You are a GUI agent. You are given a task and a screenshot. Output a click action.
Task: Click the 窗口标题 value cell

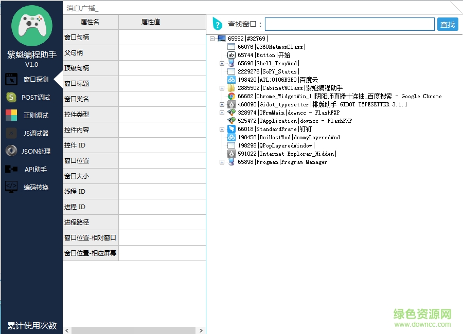point(162,83)
